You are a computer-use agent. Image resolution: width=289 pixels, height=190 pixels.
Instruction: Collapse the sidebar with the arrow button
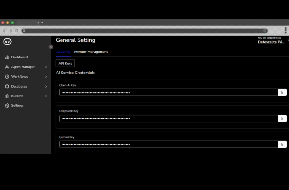click(51, 47)
